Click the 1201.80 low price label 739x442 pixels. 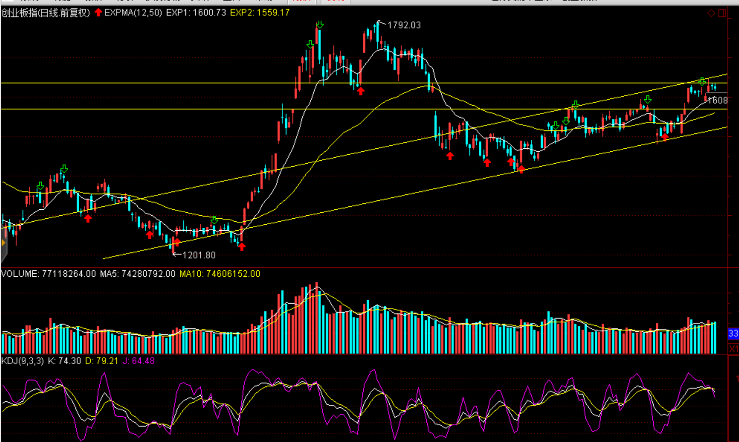tap(199, 255)
